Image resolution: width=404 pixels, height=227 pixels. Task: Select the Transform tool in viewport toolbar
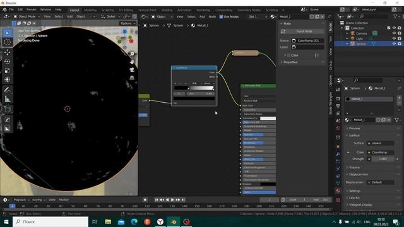tap(7, 79)
